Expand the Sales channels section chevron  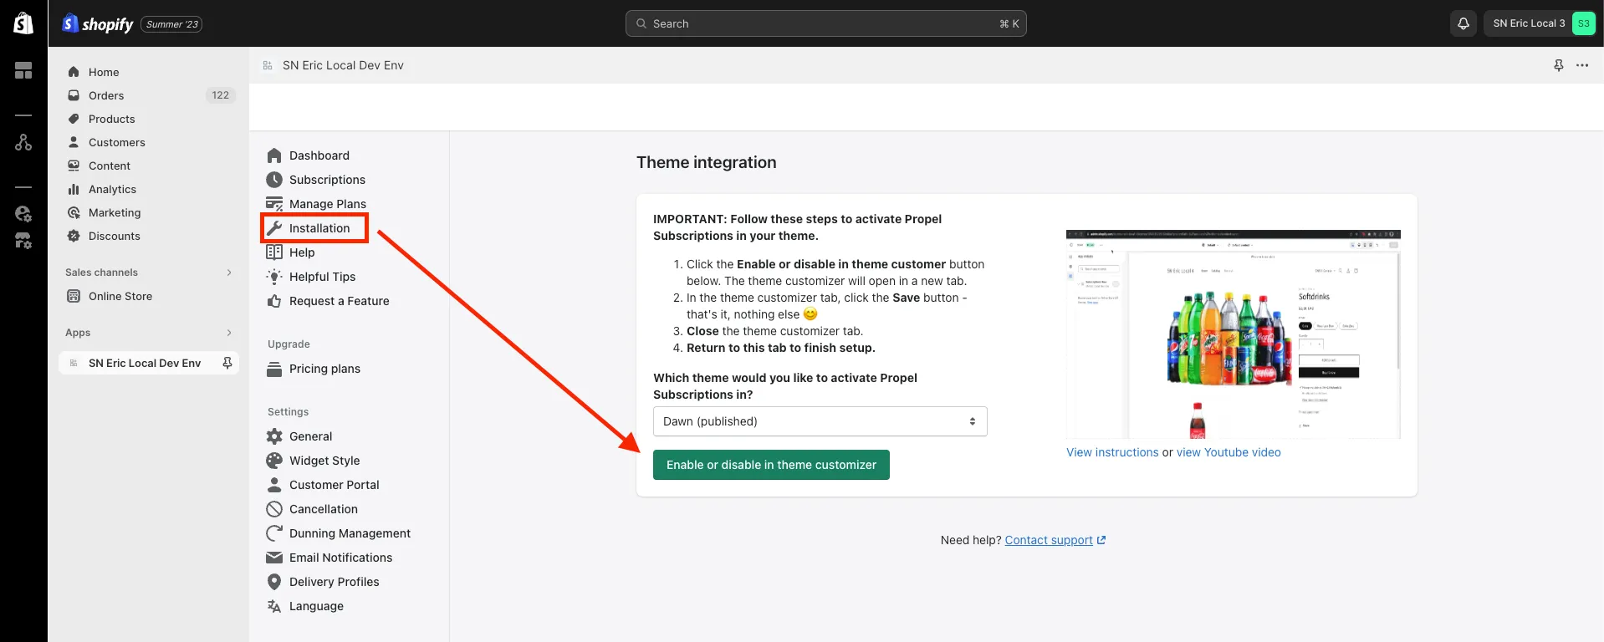click(229, 273)
